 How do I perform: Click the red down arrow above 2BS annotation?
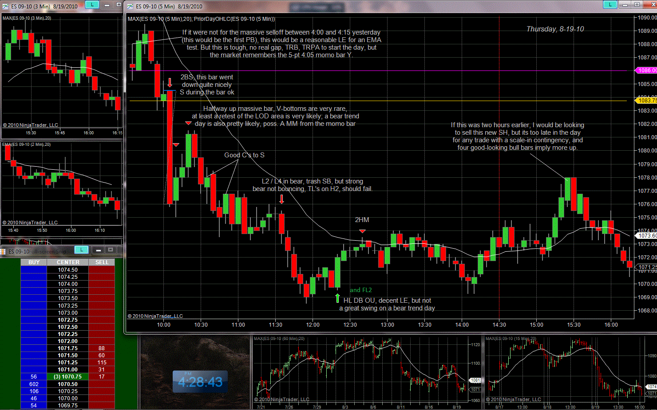coord(170,83)
